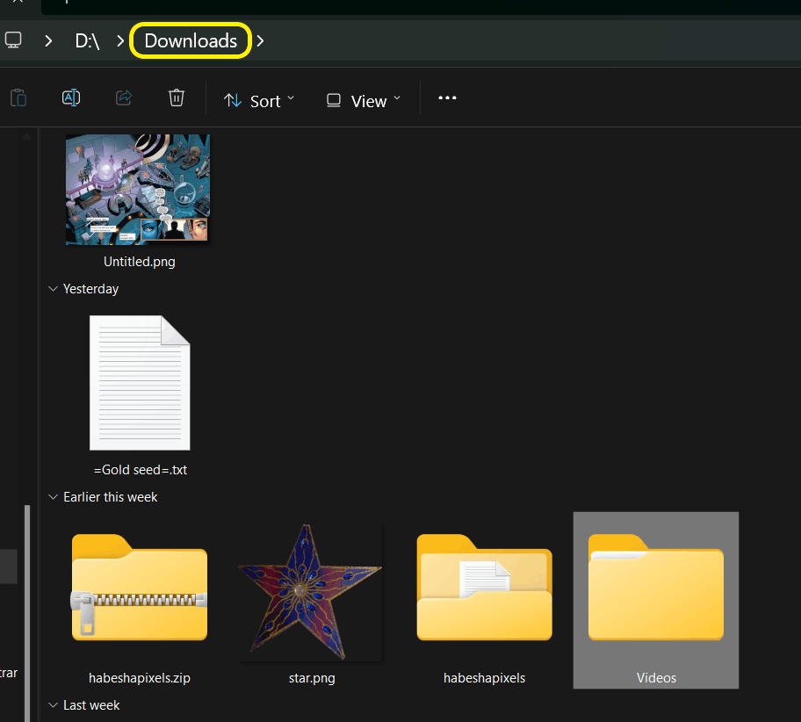Screen dimensions: 801x722
Task: Click the Downloads breadcrumb
Action: pos(191,41)
